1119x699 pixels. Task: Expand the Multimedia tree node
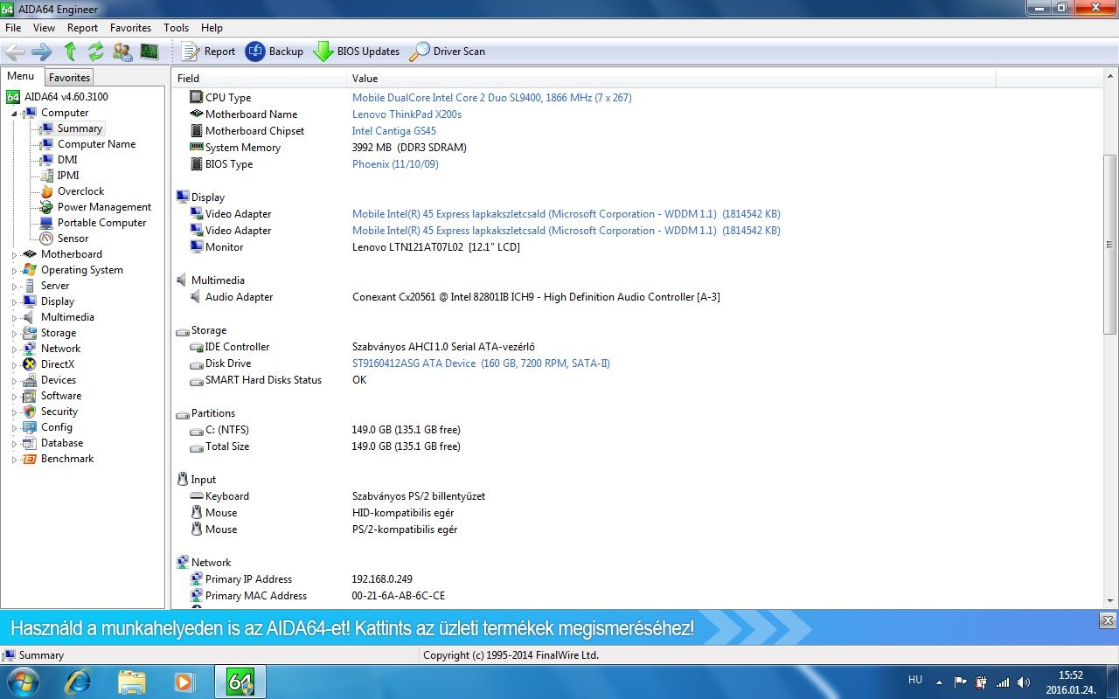pos(14,317)
